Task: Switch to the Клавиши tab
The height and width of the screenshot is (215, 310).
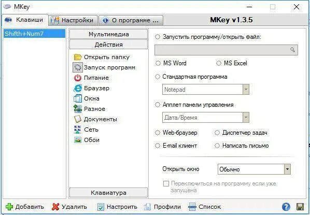Action: (x=25, y=20)
